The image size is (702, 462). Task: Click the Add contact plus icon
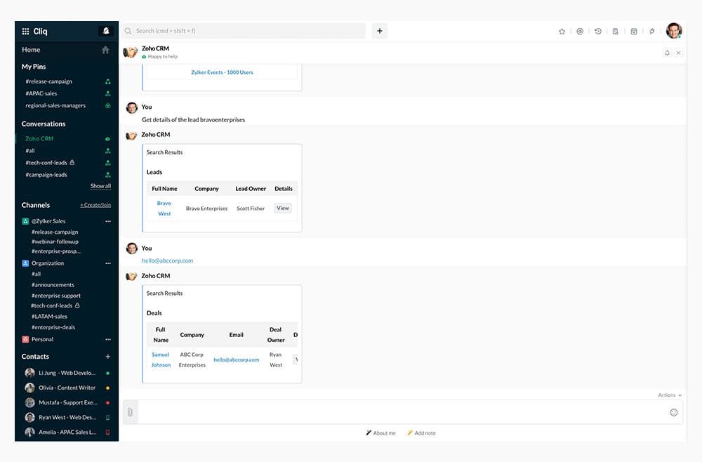tap(108, 357)
